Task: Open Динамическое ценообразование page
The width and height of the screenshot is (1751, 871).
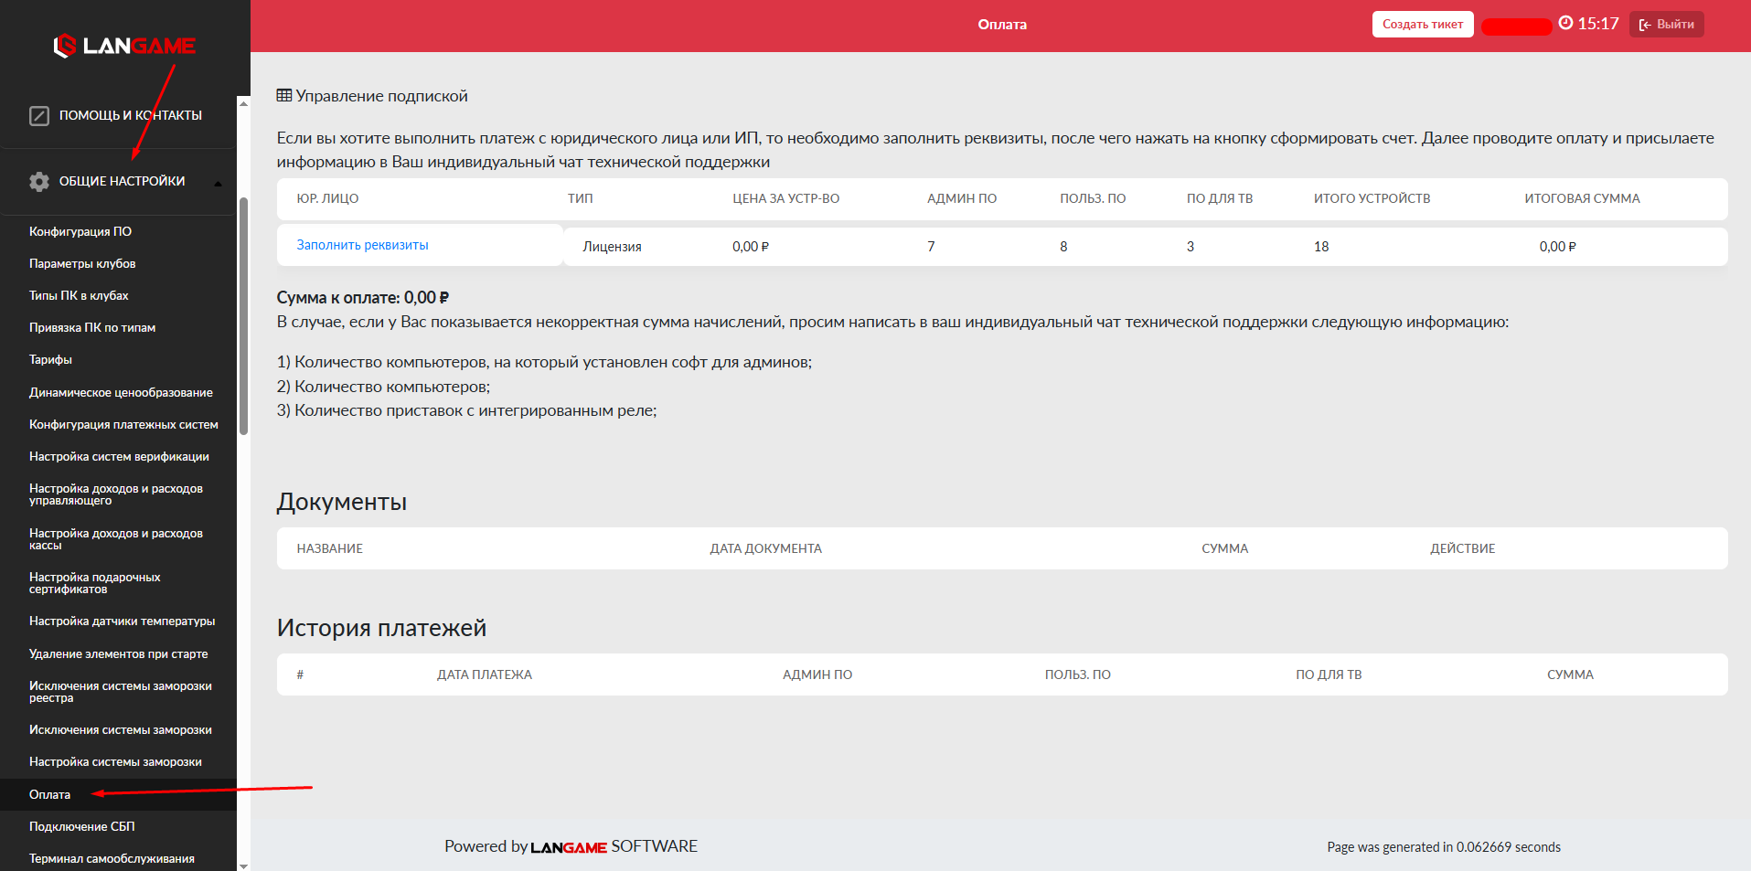Action: click(121, 393)
